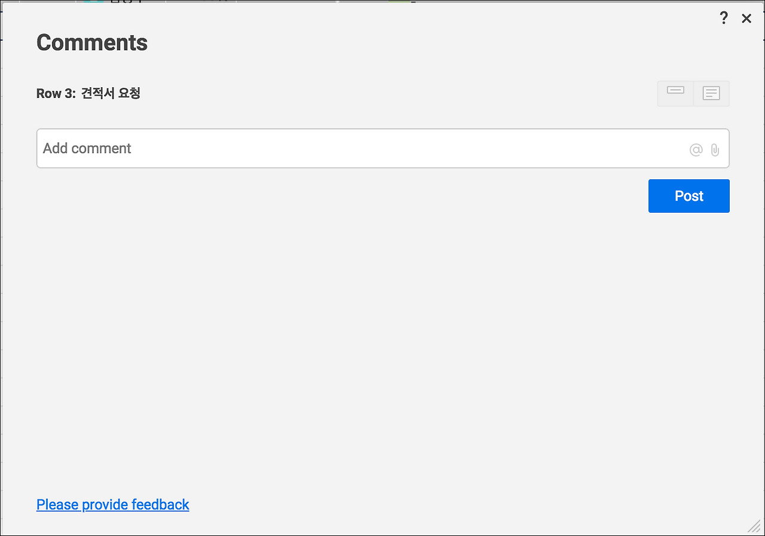
Task: Open help with the question mark icon
Action: pos(724,18)
